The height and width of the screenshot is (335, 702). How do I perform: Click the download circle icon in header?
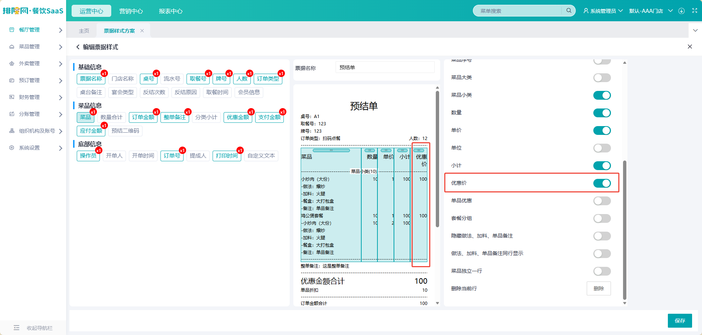coord(681,11)
